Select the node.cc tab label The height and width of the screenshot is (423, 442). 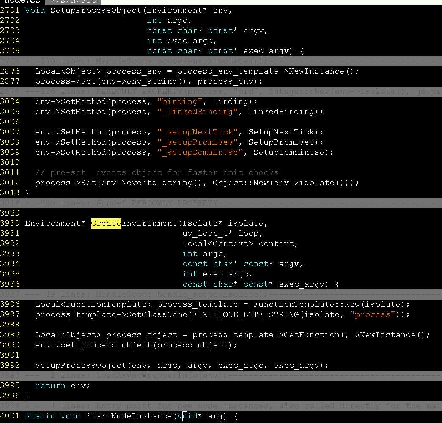22,2
